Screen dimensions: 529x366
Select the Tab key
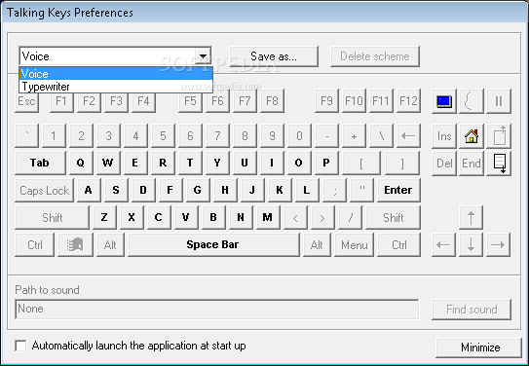tap(40, 164)
